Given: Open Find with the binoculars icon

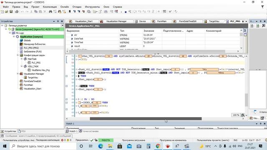Looking at the screenshot, I should pyautogui.click(x=50, y=12).
